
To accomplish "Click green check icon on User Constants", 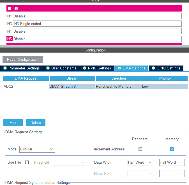I will click(48, 68).
